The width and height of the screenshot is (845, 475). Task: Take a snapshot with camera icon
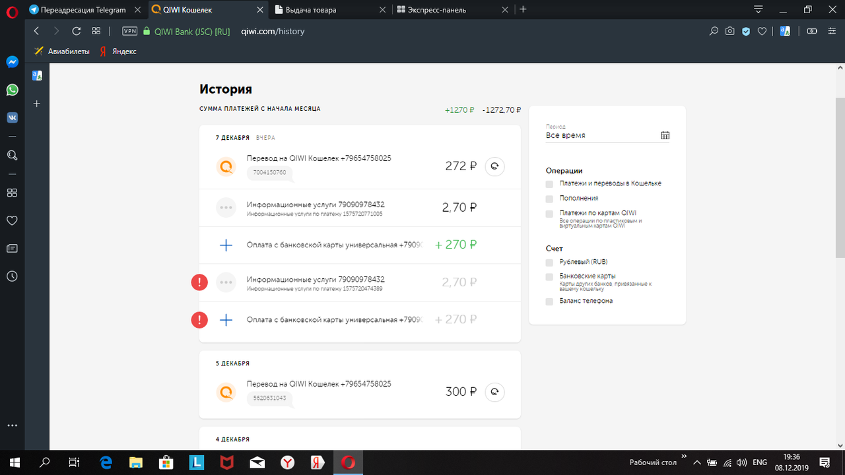pos(729,31)
